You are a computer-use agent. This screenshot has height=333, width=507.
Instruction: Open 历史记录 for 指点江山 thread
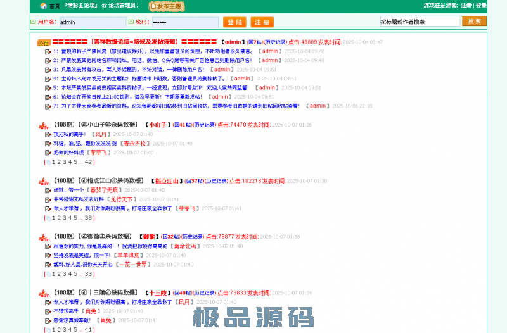click(x=216, y=181)
